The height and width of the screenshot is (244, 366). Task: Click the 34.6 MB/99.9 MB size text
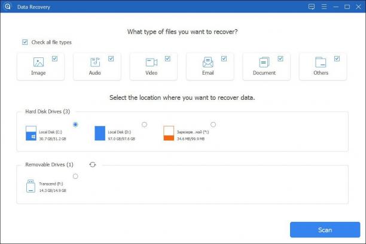[191, 139]
